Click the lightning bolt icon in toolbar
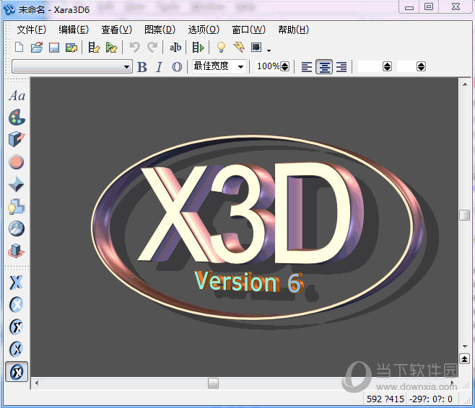The width and height of the screenshot is (475, 408). click(239, 48)
